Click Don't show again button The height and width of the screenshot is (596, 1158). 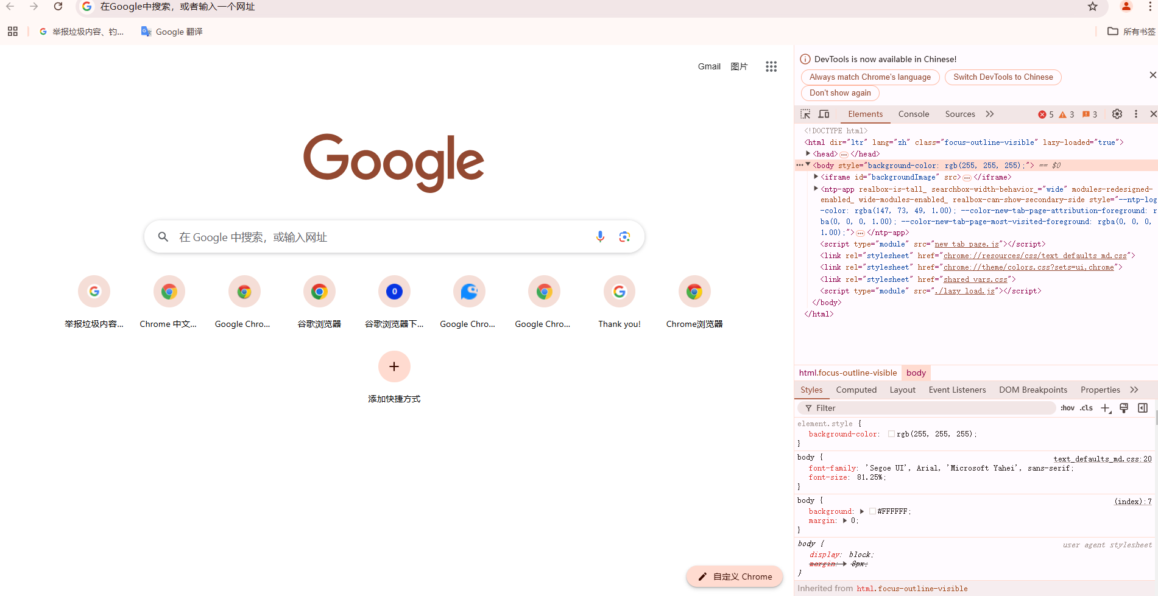click(840, 93)
